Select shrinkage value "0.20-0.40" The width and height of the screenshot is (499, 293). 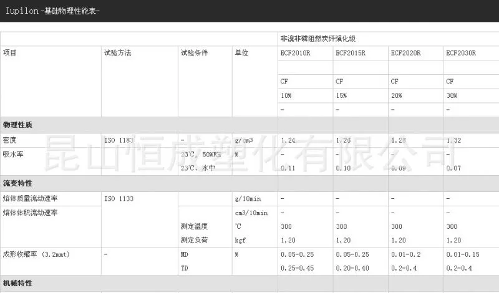point(352,269)
